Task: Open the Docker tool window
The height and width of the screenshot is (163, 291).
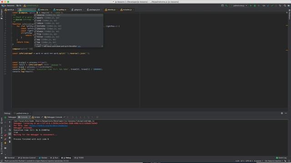Action: click(x=43, y=158)
